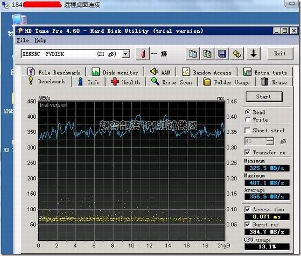Switch to the Folder Usage tab

pyautogui.click(x=226, y=82)
